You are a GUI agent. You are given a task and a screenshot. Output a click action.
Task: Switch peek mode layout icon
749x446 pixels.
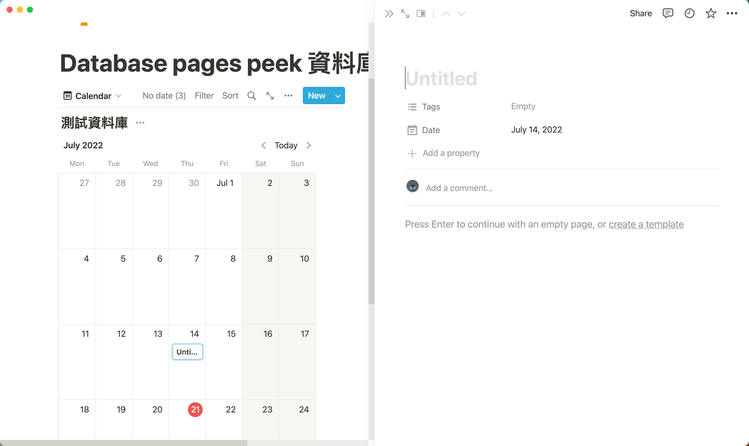click(x=421, y=13)
